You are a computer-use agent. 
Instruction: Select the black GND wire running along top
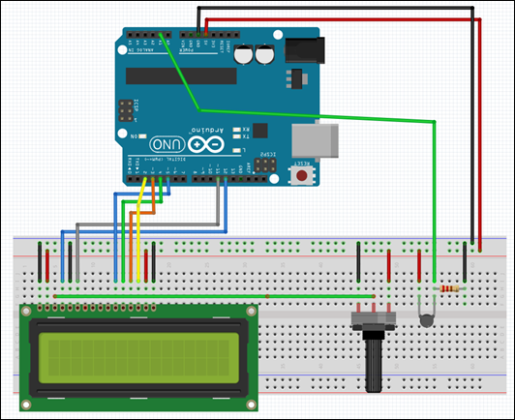click(335, 7)
